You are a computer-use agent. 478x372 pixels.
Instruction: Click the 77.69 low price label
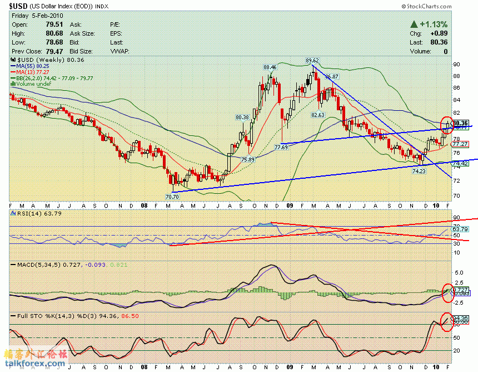point(281,147)
